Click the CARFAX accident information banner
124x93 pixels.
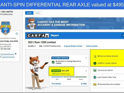74,23
